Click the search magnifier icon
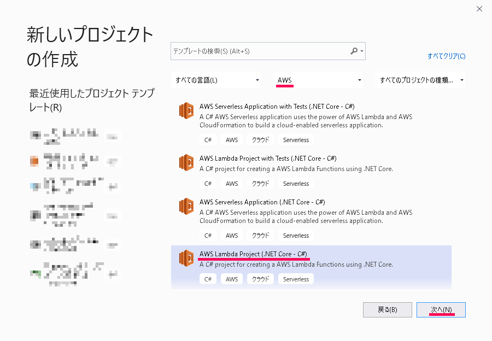This screenshot has width=492, height=341. point(354,51)
